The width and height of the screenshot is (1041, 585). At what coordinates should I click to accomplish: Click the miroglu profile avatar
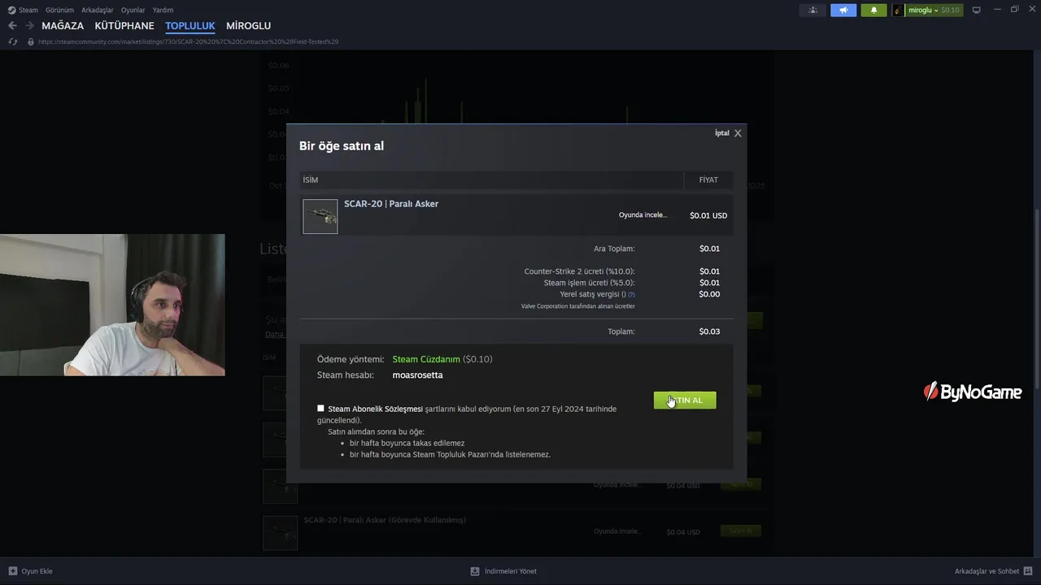(899, 10)
